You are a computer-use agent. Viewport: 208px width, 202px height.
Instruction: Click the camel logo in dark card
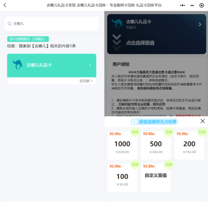tap(117, 24)
